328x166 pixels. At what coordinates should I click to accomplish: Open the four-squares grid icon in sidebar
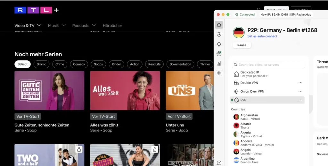point(219,73)
